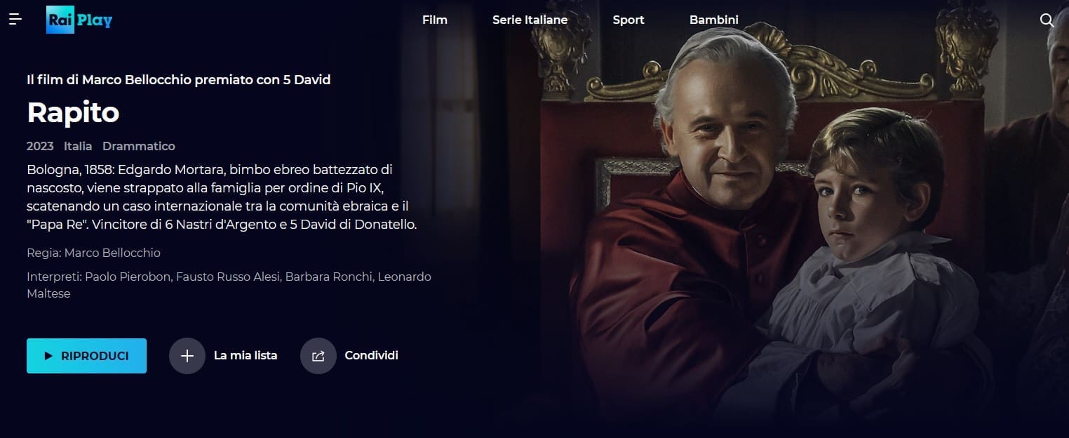
Task: Click the Regia: Marco Bellocchio line
Action: [x=93, y=253]
